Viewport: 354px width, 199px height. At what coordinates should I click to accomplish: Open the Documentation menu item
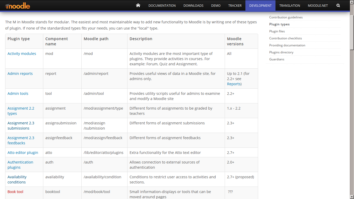pyautogui.click(x=162, y=5)
